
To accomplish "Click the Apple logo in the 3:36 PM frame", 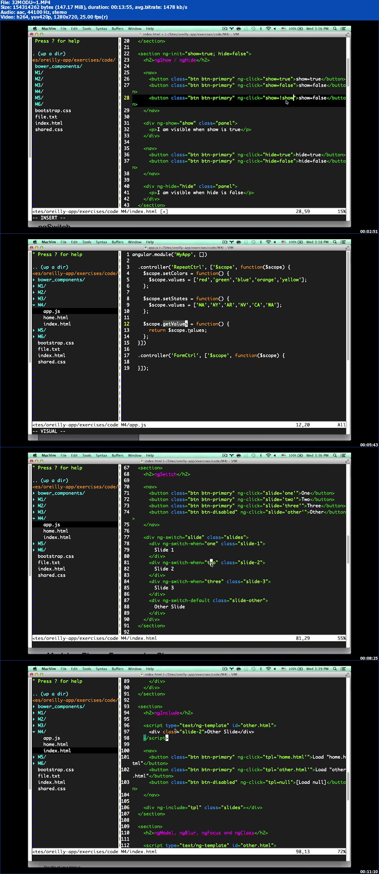I will pos(35,455).
